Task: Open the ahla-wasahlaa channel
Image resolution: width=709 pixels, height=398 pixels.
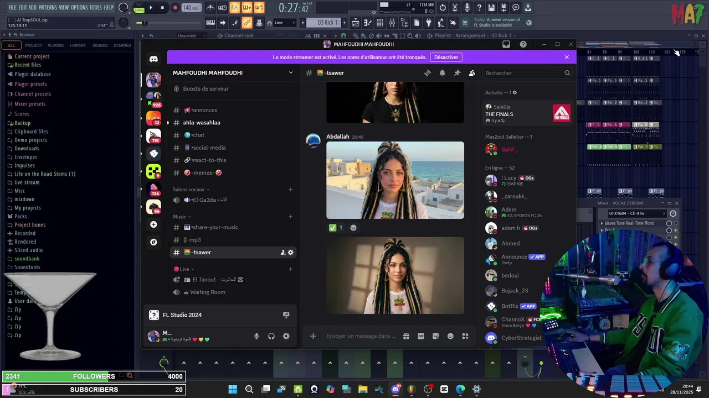Action: click(x=233, y=123)
